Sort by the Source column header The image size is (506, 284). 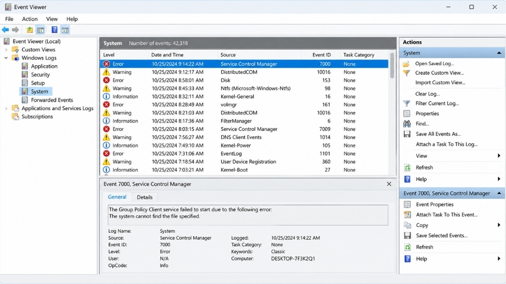[x=260, y=55]
